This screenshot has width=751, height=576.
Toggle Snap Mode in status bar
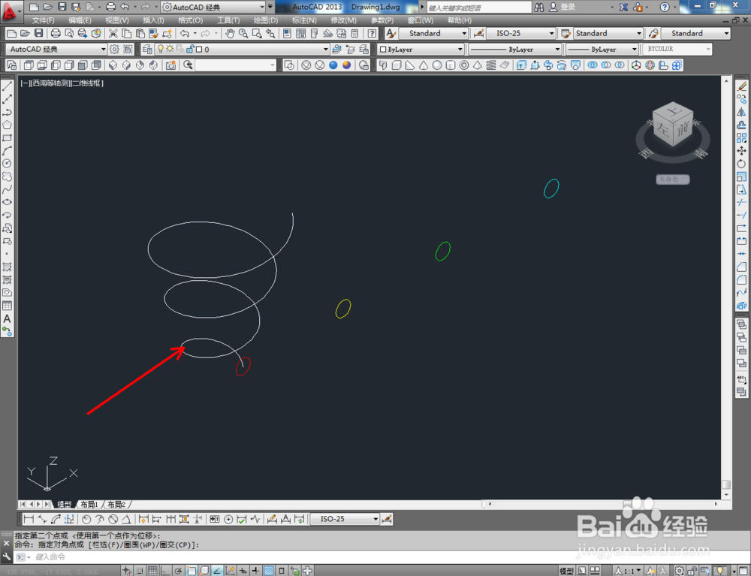tap(140, 571)
